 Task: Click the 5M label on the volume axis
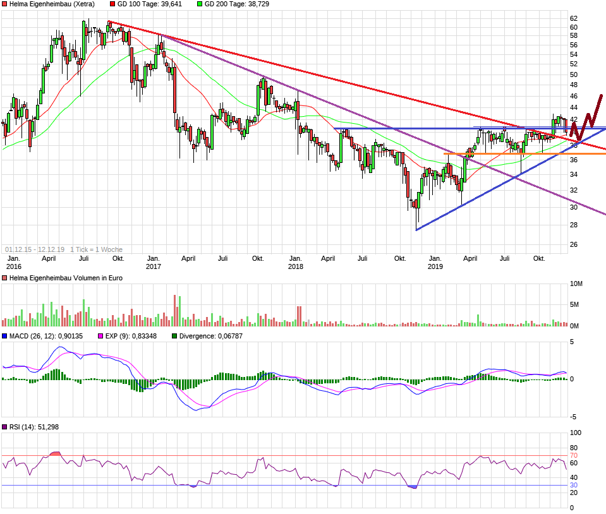coord(574,305)
